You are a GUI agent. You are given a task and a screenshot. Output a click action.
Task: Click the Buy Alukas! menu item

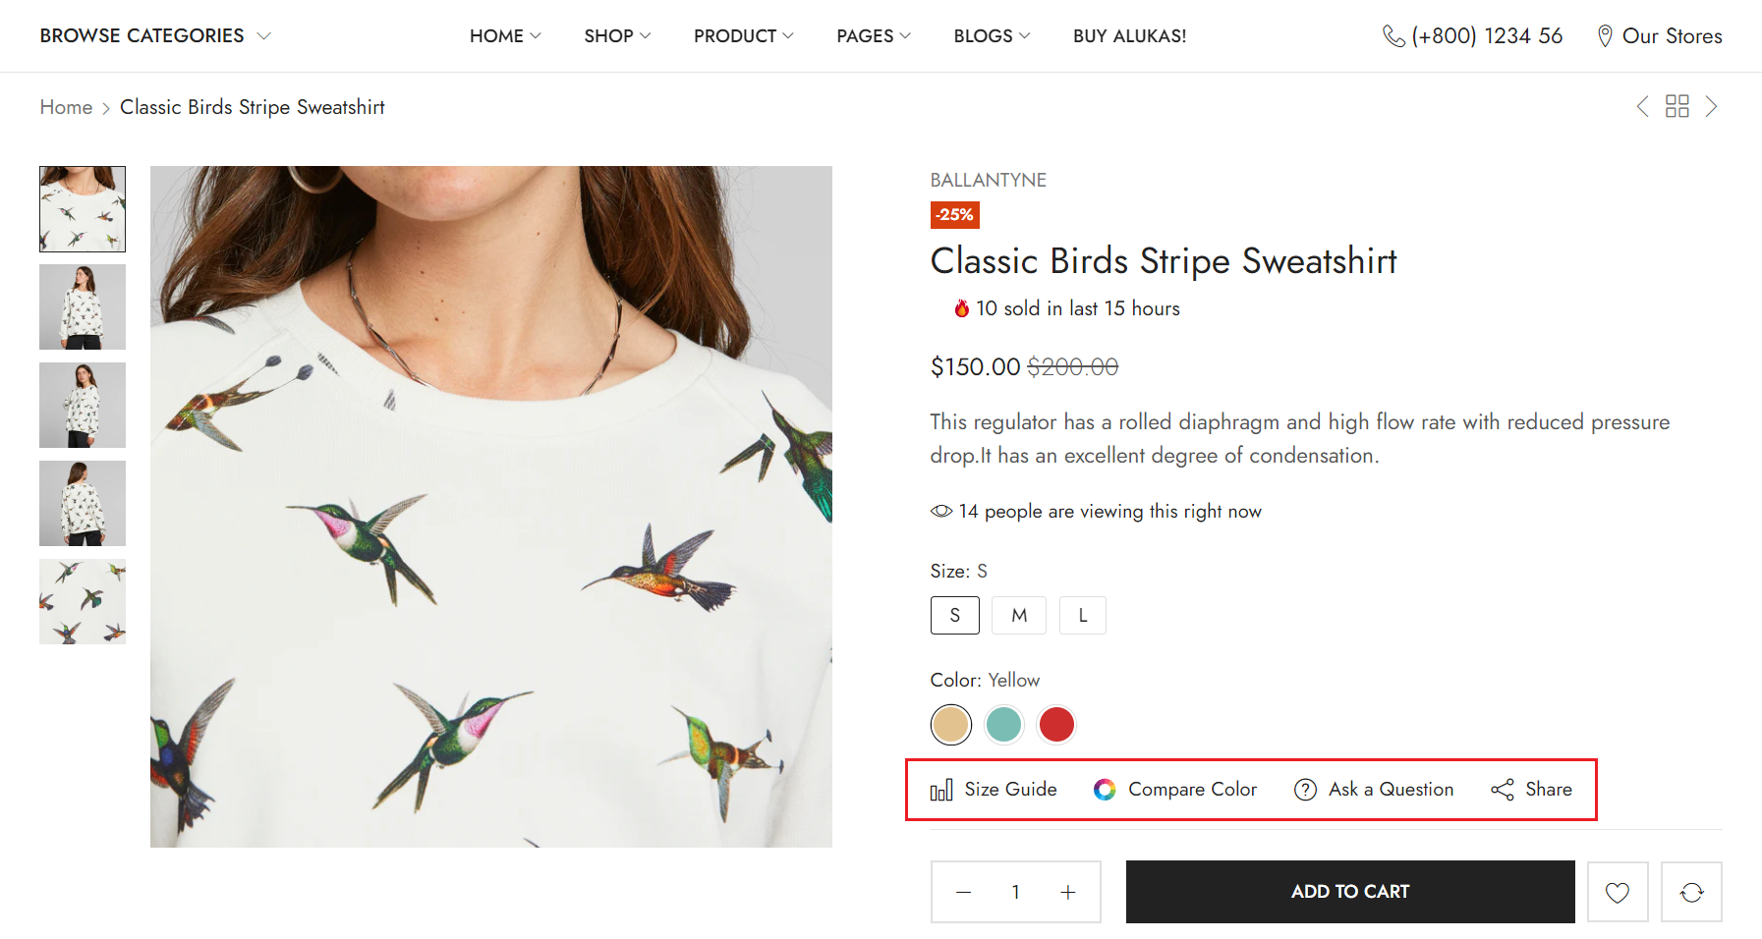tap(1129, 36)
